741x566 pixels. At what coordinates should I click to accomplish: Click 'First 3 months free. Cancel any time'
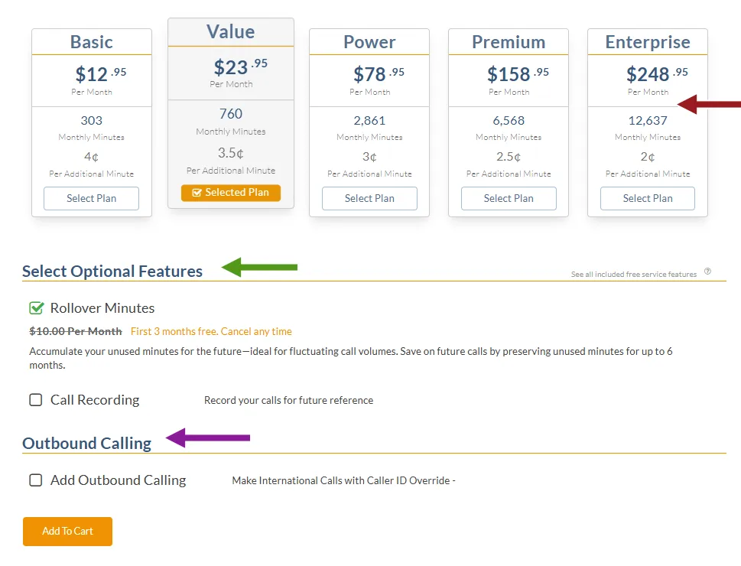coord(211,331)
